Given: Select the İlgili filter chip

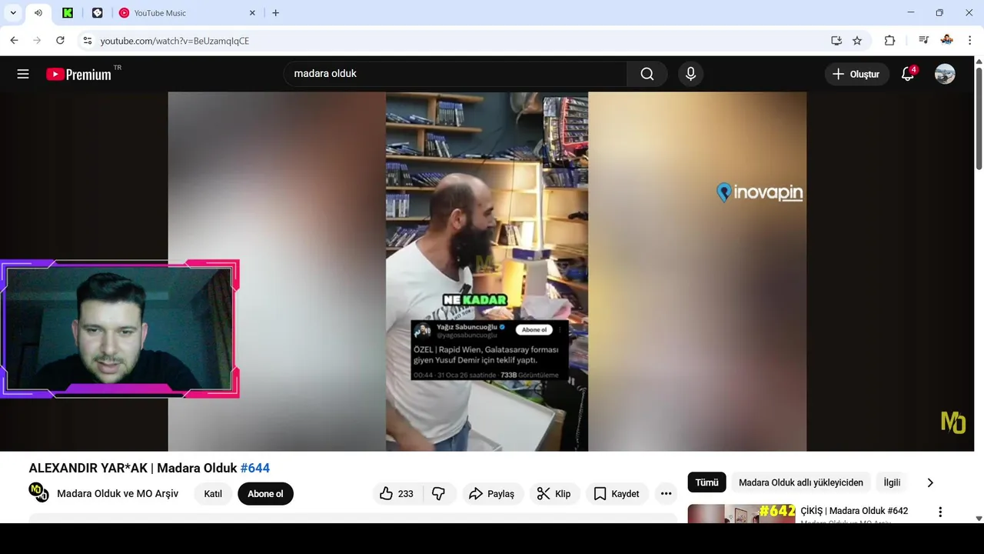Looking at the screenshot, I should click(892, 482).
